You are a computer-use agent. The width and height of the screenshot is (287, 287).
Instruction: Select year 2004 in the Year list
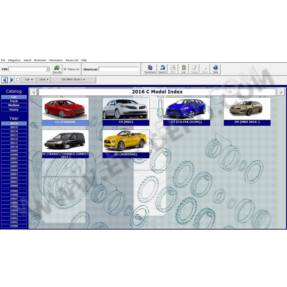(x=14, y=170)
